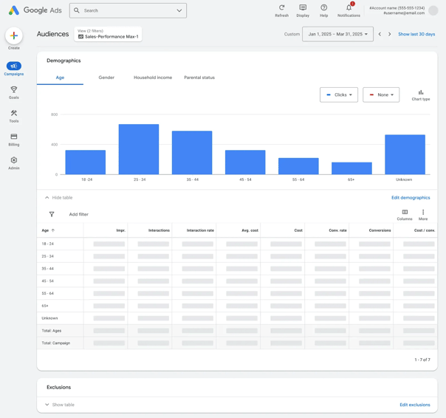The height and width of the screenshot is (418, 446).
Task: Open the custom date range dropdown
Action: [x=337, y=34]
